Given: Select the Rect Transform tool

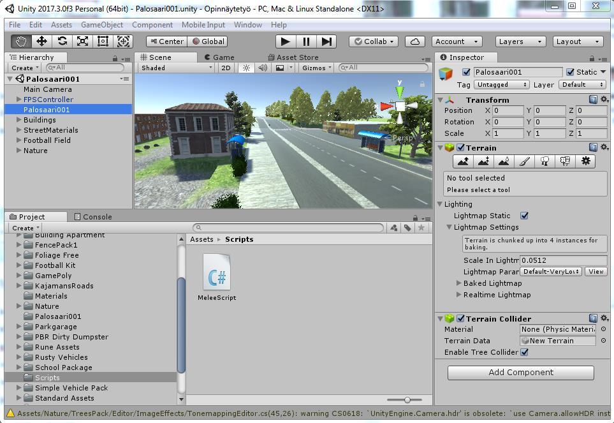Looking at the screenshot, I should (x=103, y=41).
